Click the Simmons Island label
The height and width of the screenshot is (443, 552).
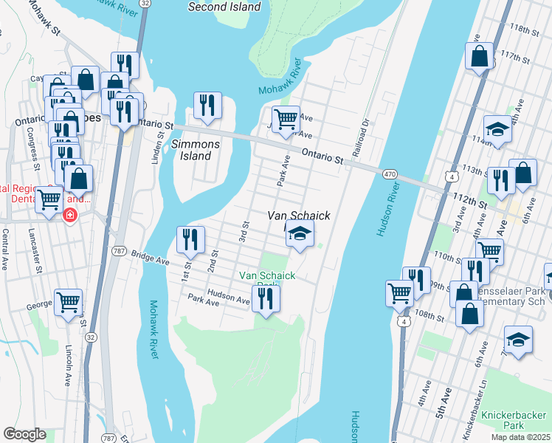(x=196, y=150)
